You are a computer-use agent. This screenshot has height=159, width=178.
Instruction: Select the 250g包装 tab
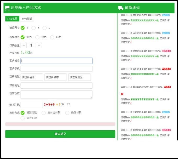(x=12, y=19)
